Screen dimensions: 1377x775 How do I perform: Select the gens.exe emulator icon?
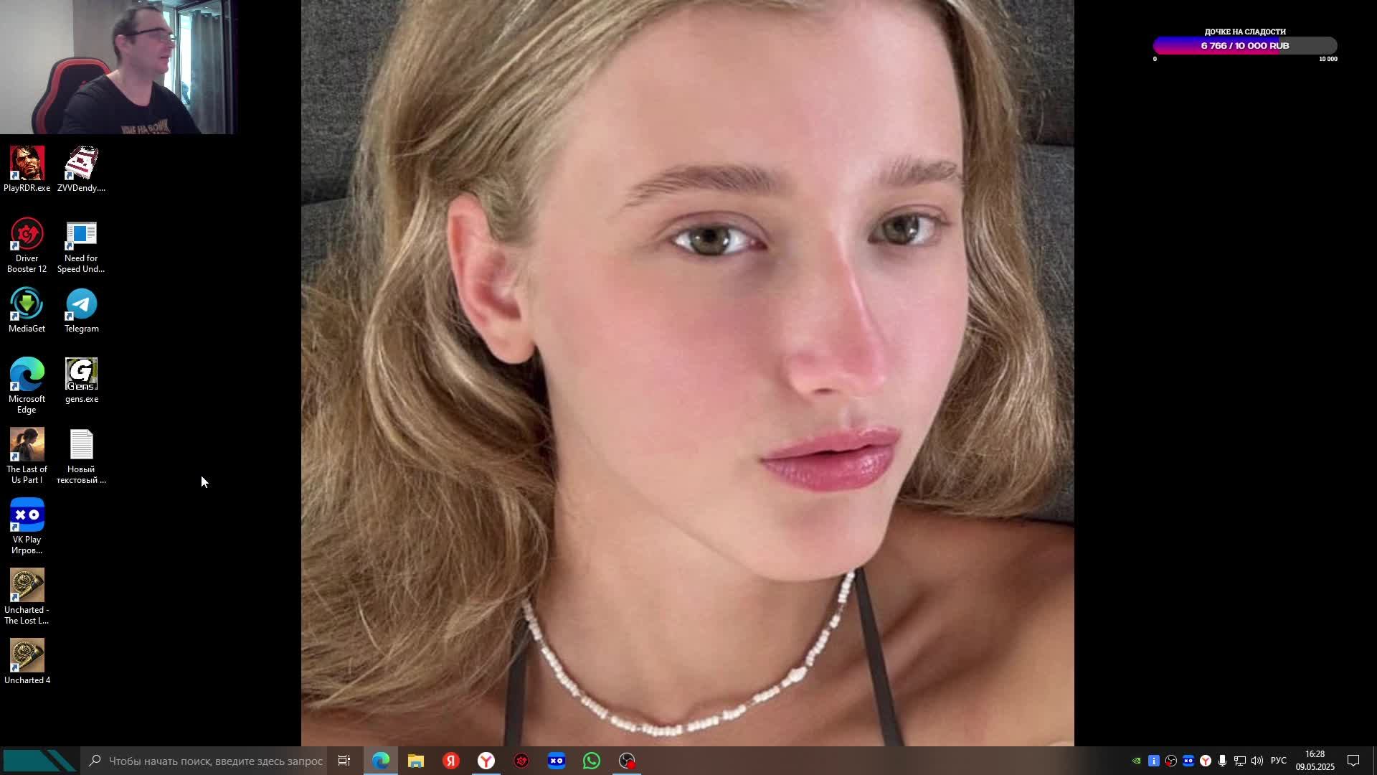pos(81,380)
